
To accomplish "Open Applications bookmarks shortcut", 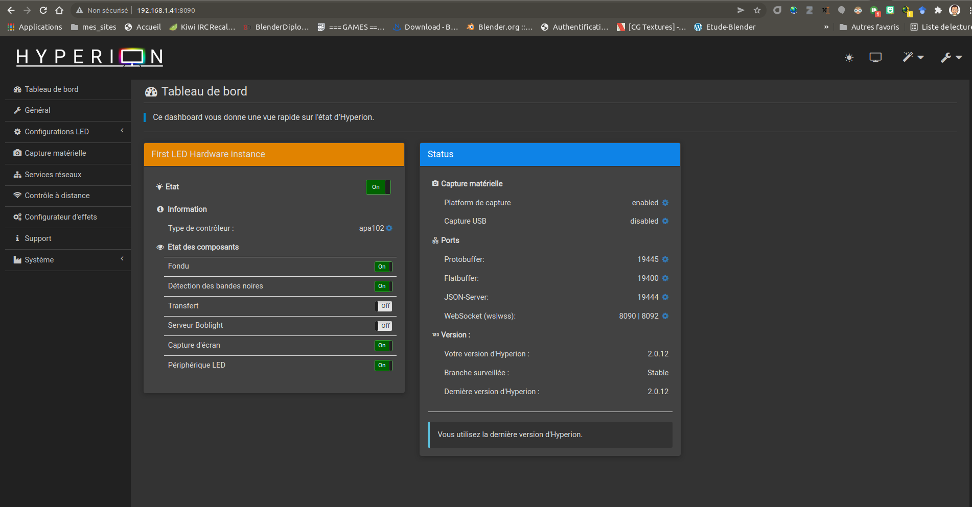I will click(x=35, y=27).
